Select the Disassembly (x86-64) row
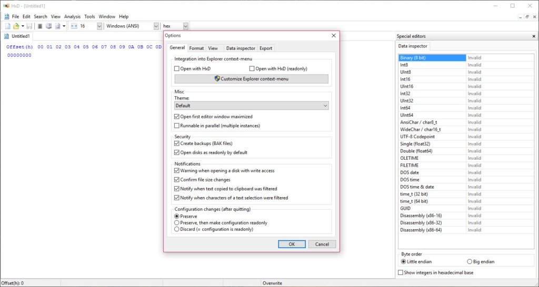 click(466, 230)
